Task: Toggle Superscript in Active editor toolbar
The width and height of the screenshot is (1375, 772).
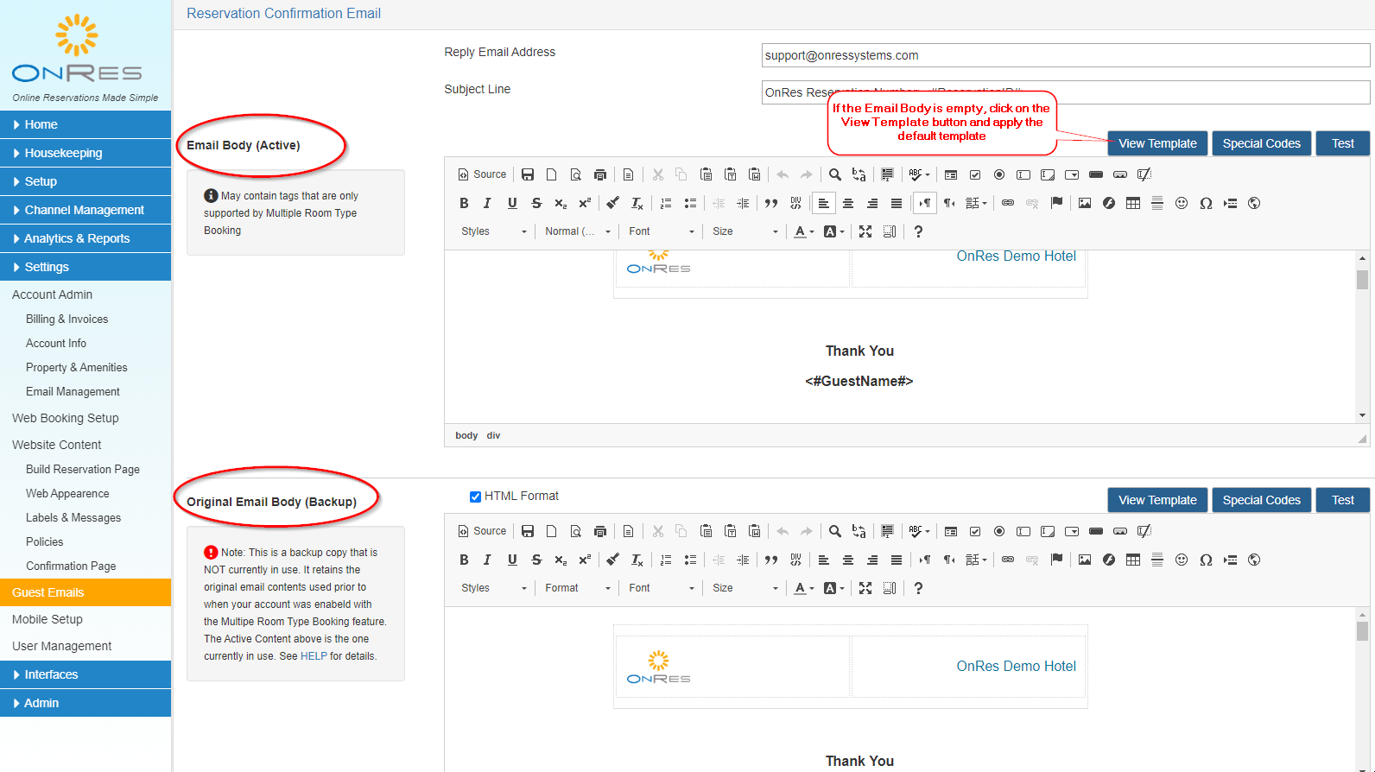Action: coord(585,203)
